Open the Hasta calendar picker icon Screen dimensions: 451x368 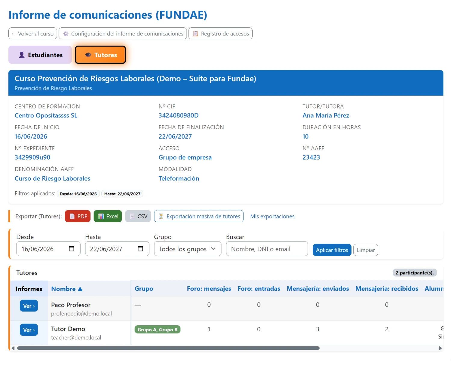(x=140, y=249)
